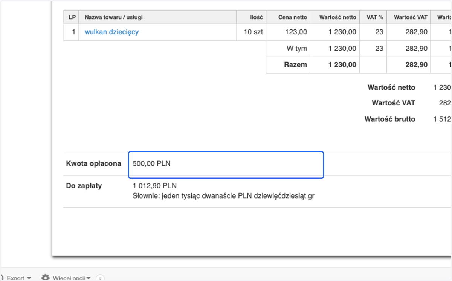Click the Cena netto column header
Screen dimensions: 452x281
click(x=293, y=17)
